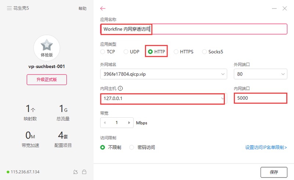Open the 帮助 menu

click(x=82, y=8)
